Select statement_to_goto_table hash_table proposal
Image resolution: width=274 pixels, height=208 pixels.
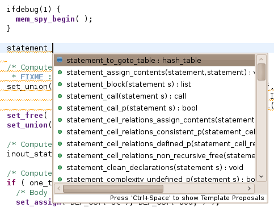pos(154,61)
